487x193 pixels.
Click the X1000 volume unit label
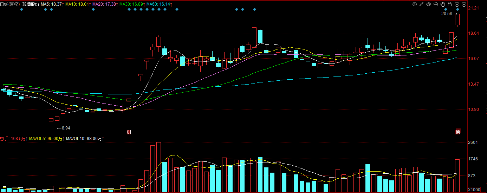(474, 190)
